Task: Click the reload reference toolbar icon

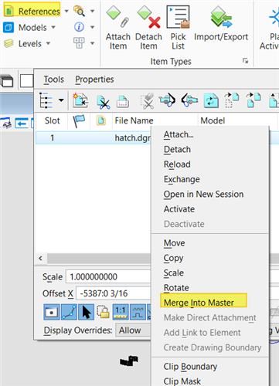Action: [x=211, y=100]
